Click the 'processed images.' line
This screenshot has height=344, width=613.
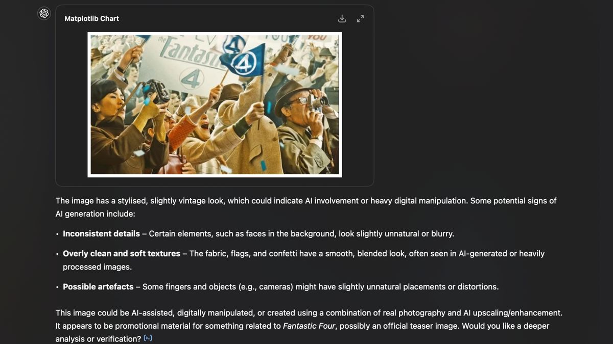click(x=97, y=267)
